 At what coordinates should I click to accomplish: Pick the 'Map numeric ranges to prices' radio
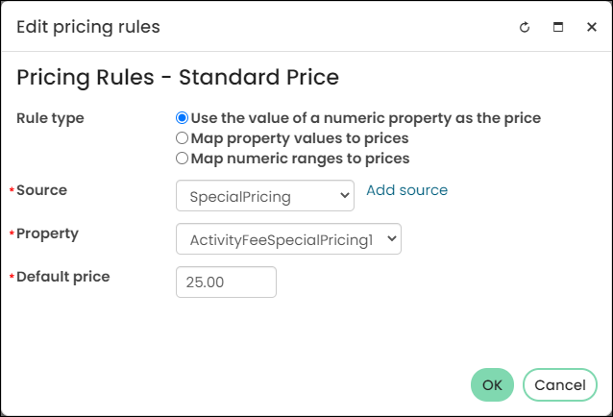[x=182, y=159]
